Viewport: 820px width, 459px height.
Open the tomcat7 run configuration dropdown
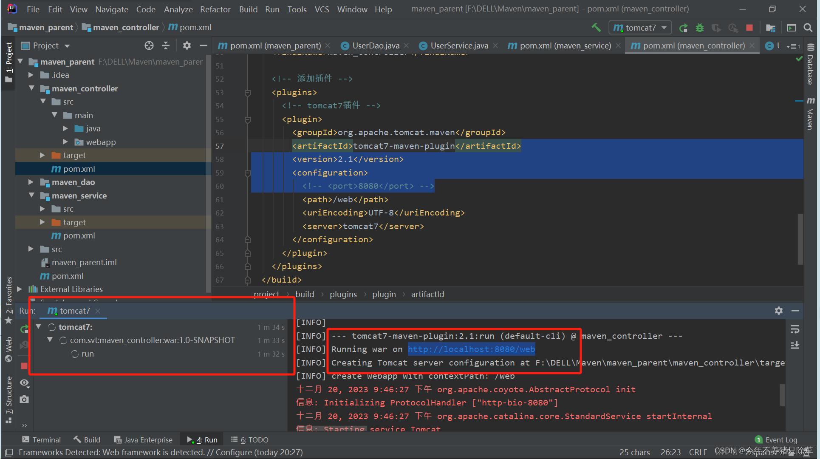[640, 28]
